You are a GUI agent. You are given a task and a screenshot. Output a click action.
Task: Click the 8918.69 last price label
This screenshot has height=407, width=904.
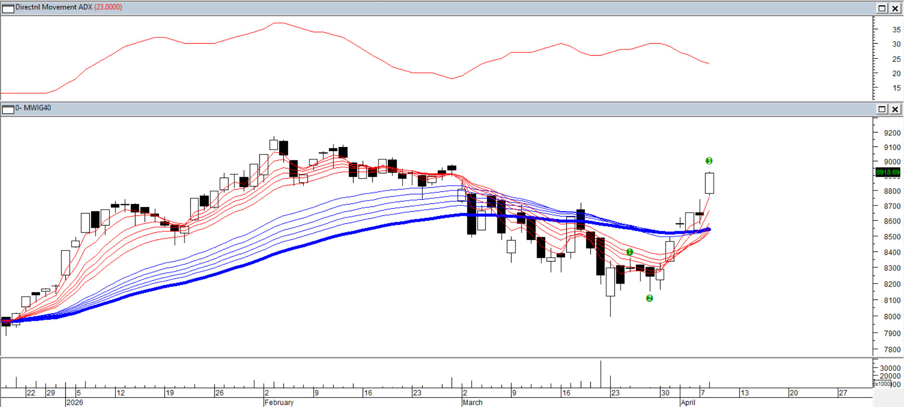click(x=887, y=172)
